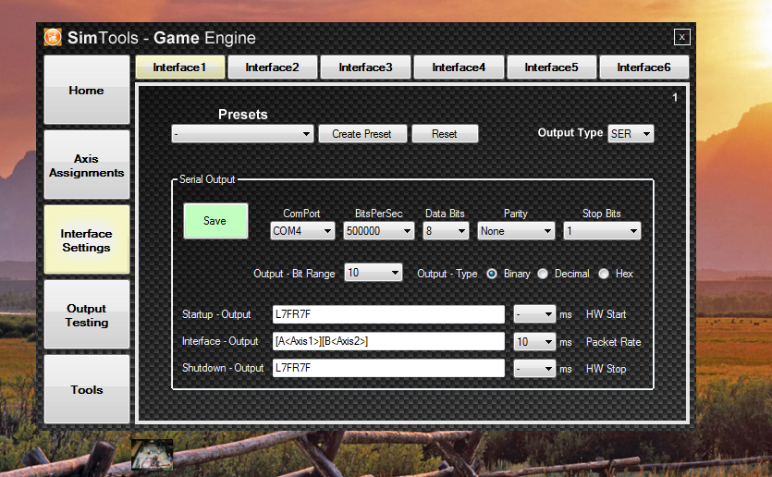Click the Startup - Output text field
This screenshot has width=772, height=477.
click(388, 314)
